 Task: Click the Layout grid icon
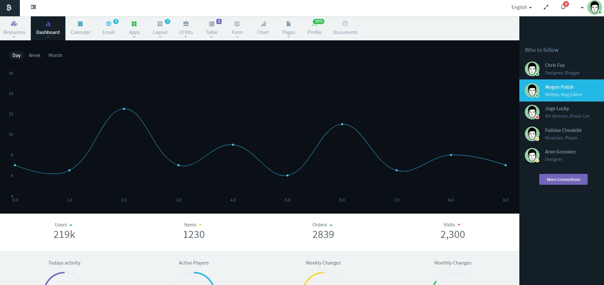pos(160,24)
